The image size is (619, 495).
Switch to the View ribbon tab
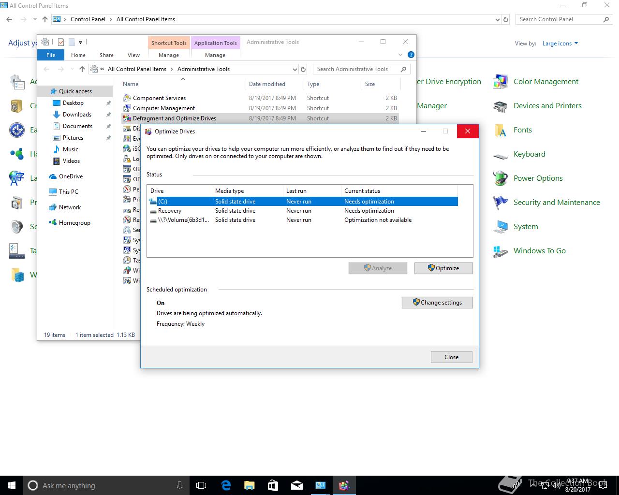(133, 55)
